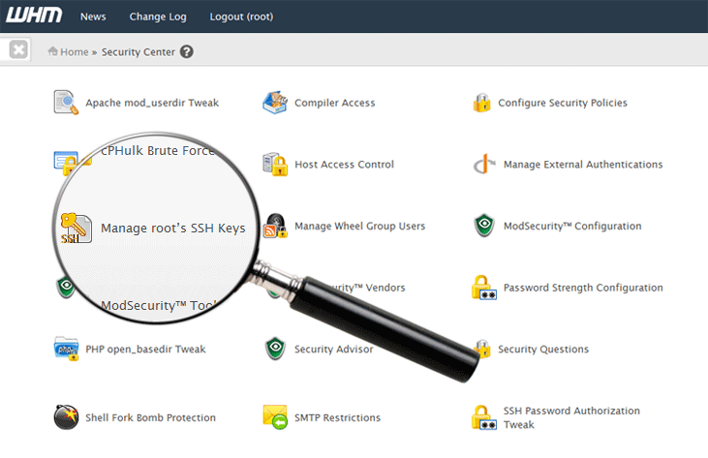Open Configure Security Policies link
Viewport: 708px width, 458px height.
[x=563, y=103]
